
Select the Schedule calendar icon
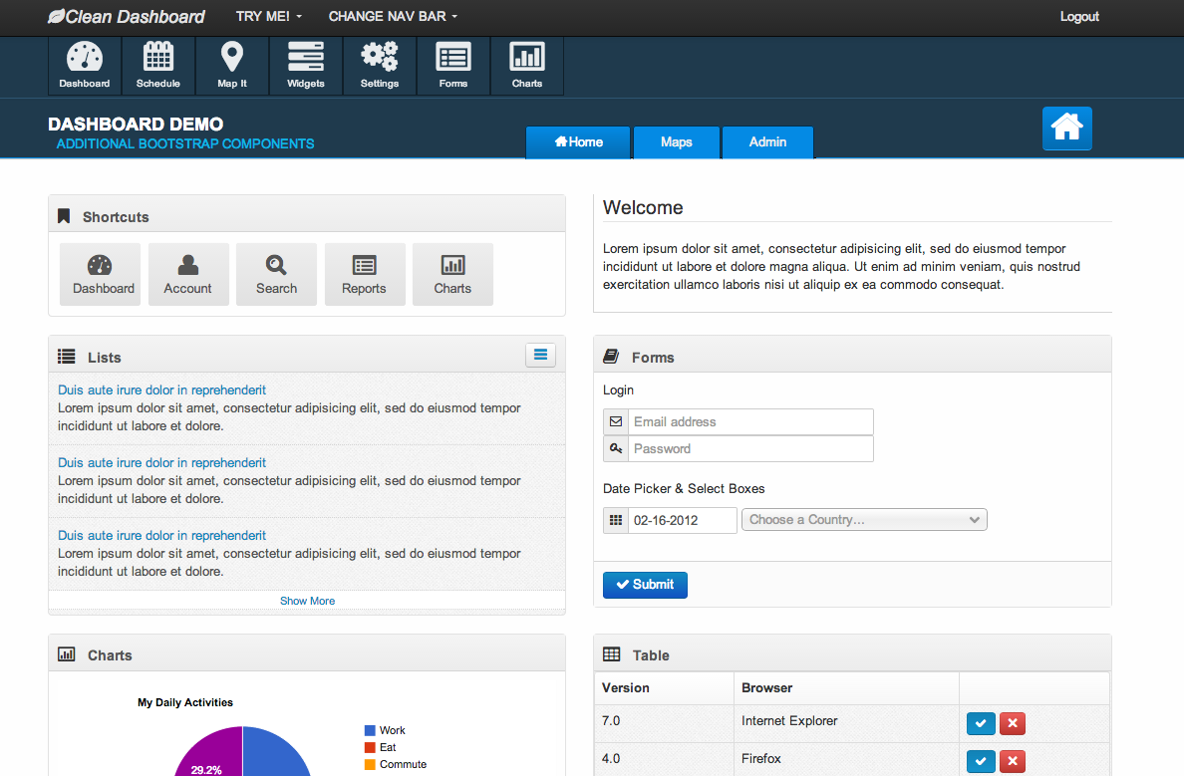point(158,65)
